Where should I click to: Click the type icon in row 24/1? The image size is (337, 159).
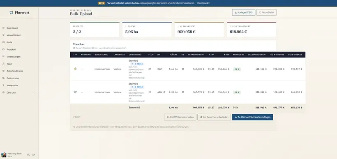75,69
